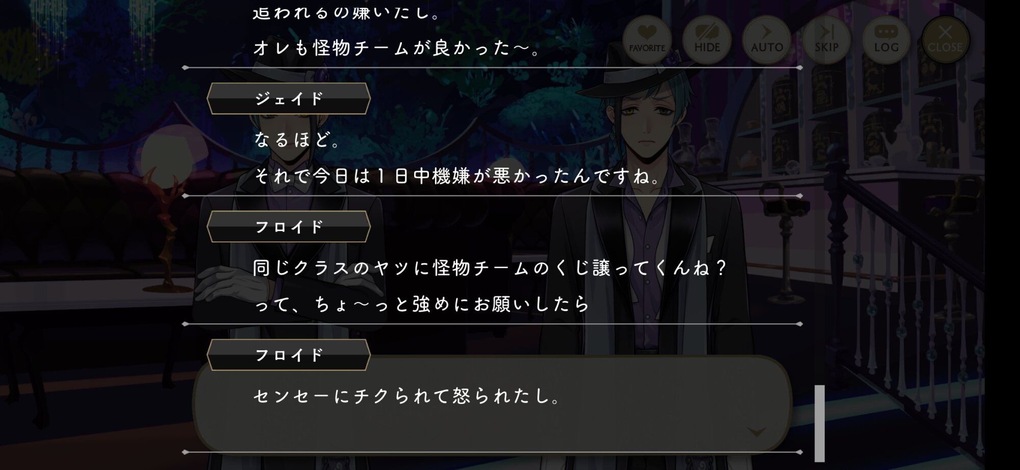Select the ジェイド name plate entry
Viewport: 1020px width, 470px height.
tap(289, 99)
